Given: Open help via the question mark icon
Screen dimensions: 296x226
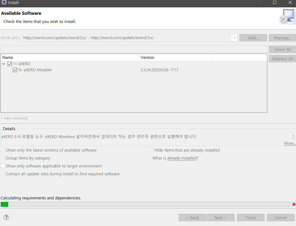Looking at the screenshot, I should pyautogui.click(x=6, y=217).
